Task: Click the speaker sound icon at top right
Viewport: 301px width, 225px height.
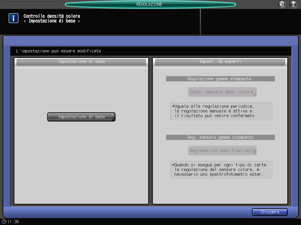Action: (x=282, y=4)
